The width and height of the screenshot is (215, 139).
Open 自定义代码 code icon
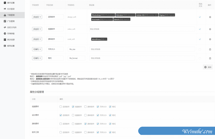pos(5,27)
